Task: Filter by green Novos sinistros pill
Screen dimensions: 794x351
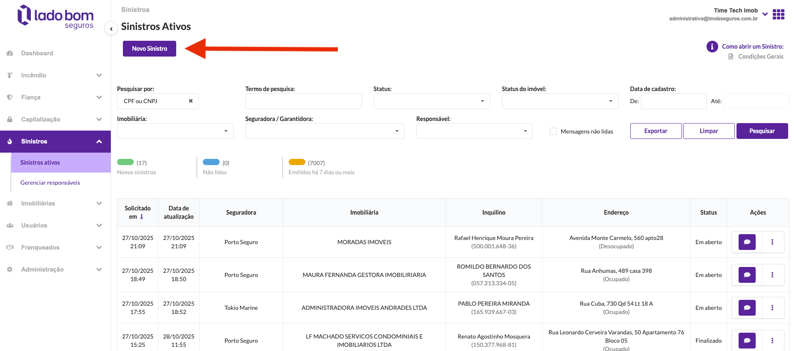Action: click(125, 162)
